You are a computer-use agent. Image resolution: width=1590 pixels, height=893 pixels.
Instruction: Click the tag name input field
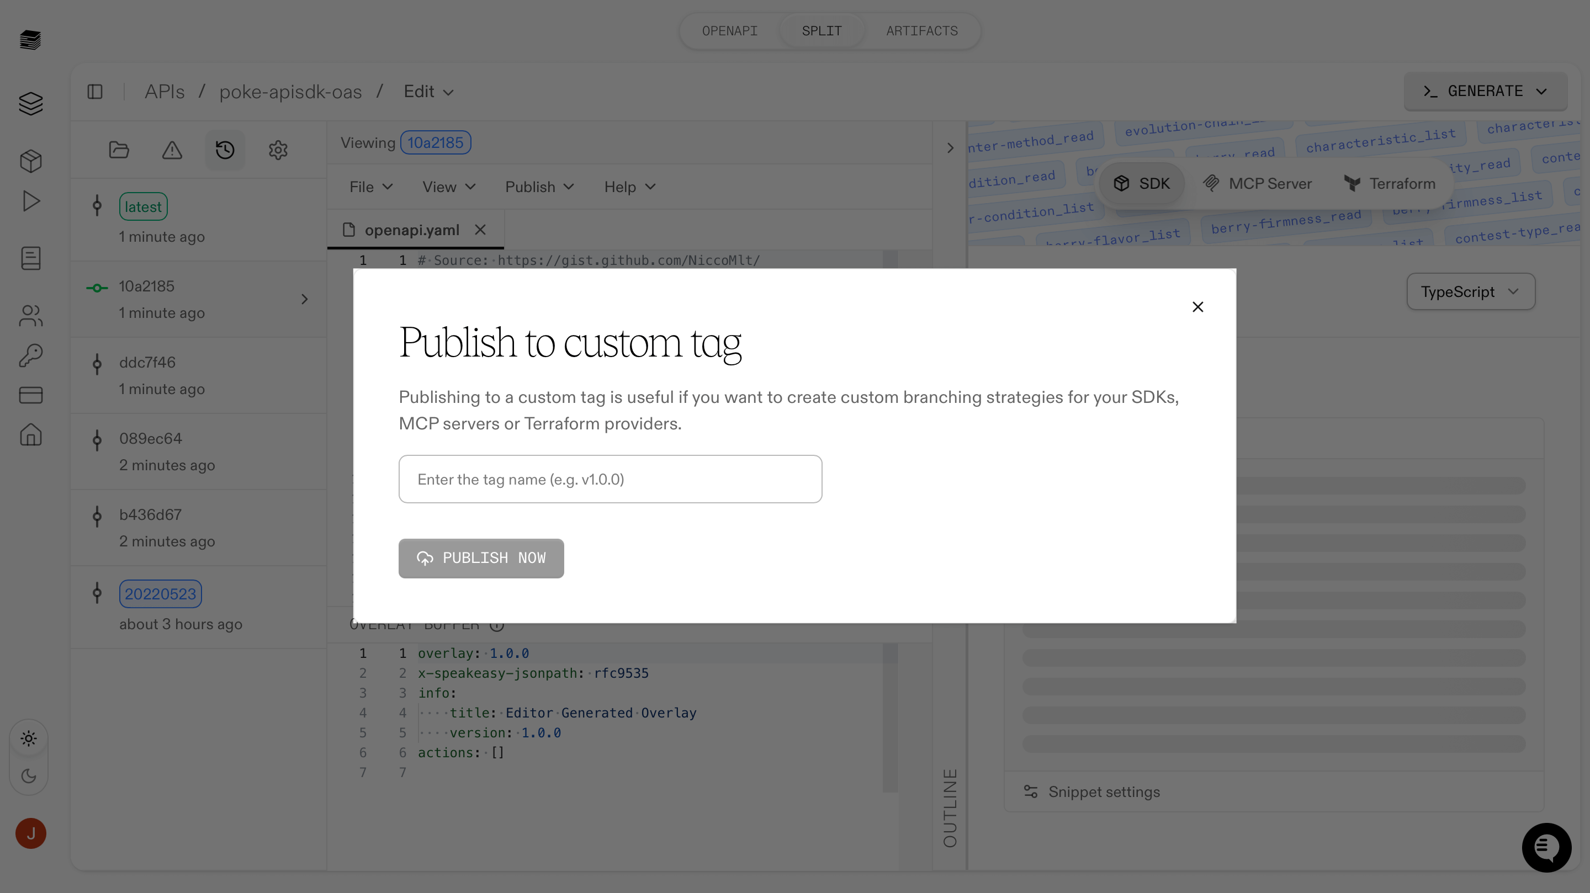(610, 480)
